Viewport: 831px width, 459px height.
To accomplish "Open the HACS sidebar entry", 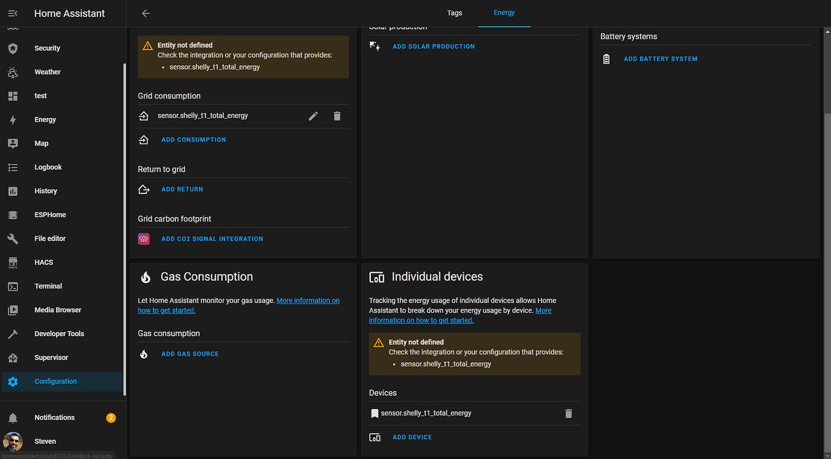I will click(x=43, y=262).
